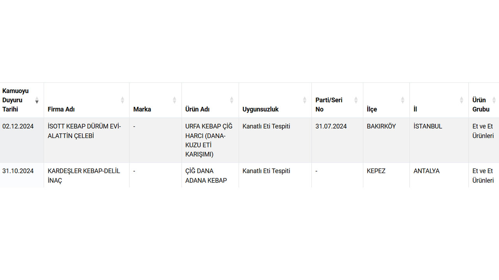Viewport: 499px width, 280px height.
Task: Click the Marka header label
Action: (x=142, y=109)
